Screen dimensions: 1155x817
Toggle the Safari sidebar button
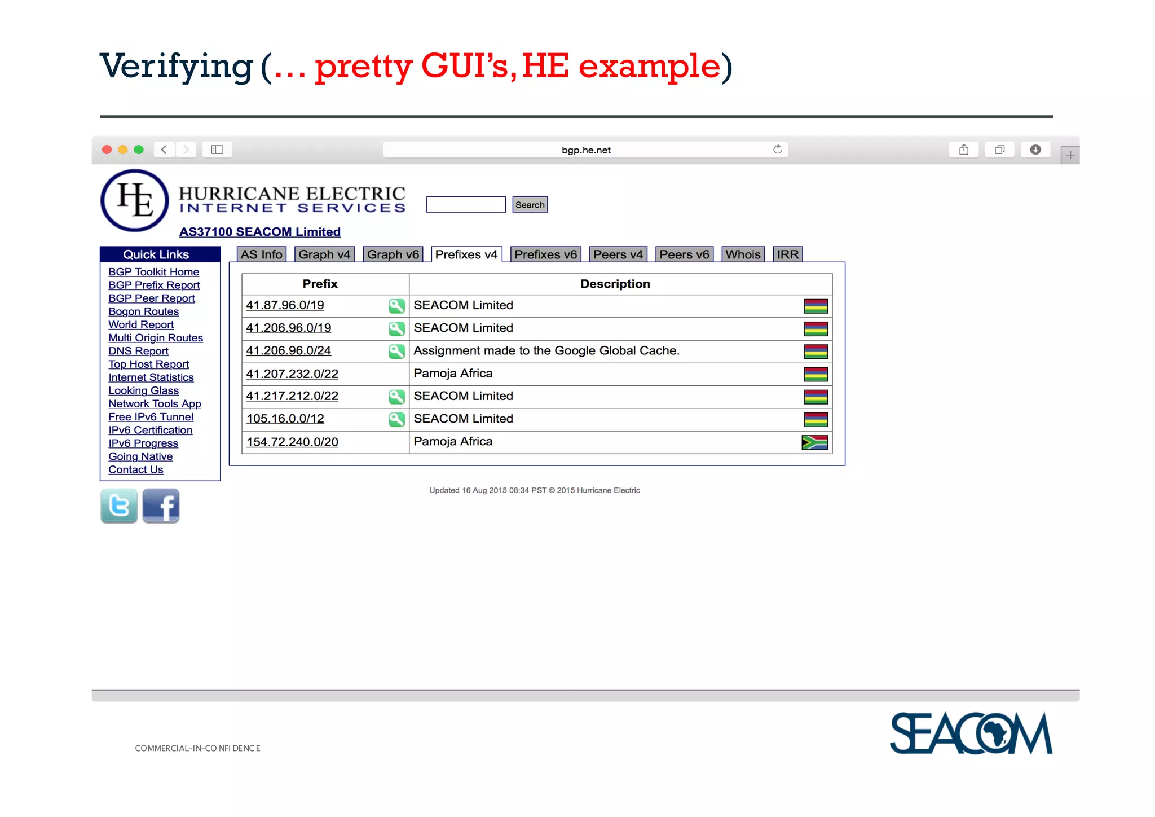tap(217, 150)
